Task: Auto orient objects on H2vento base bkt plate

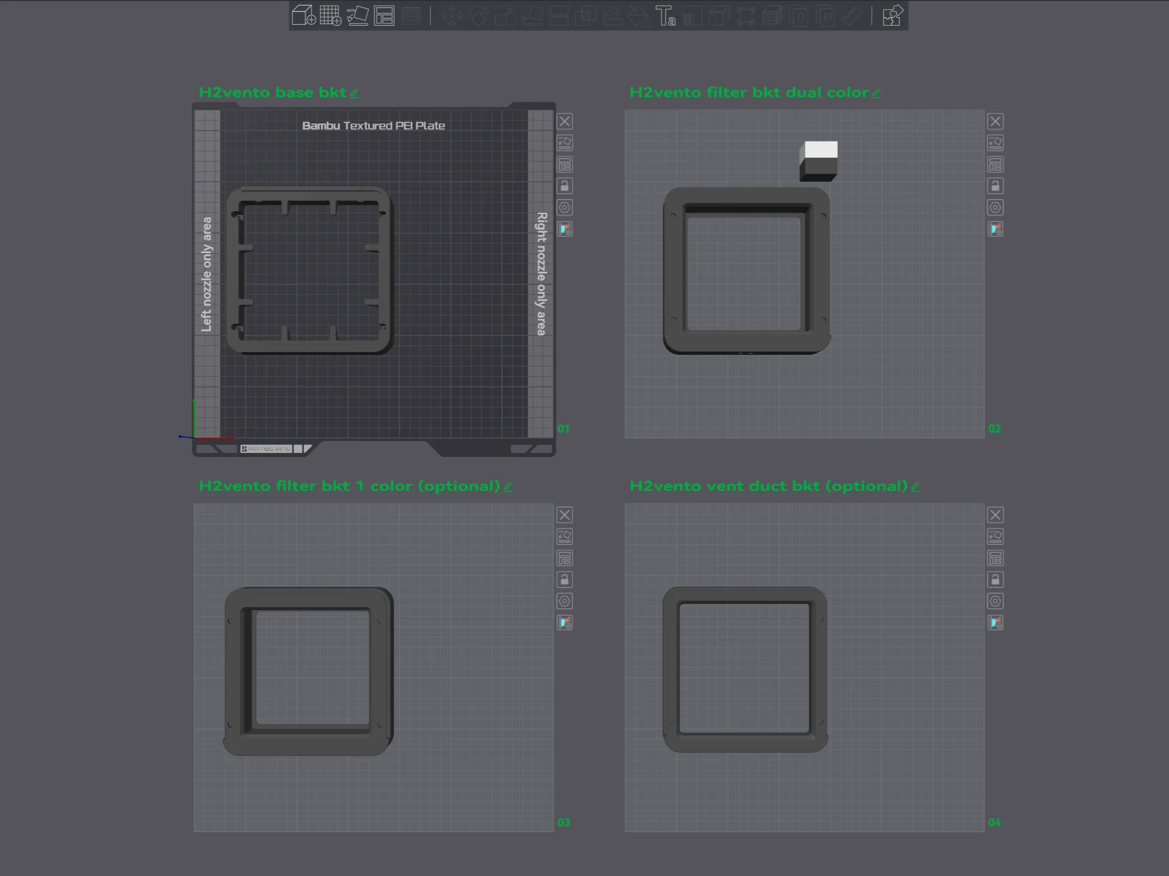Action: tap(564, 143)
